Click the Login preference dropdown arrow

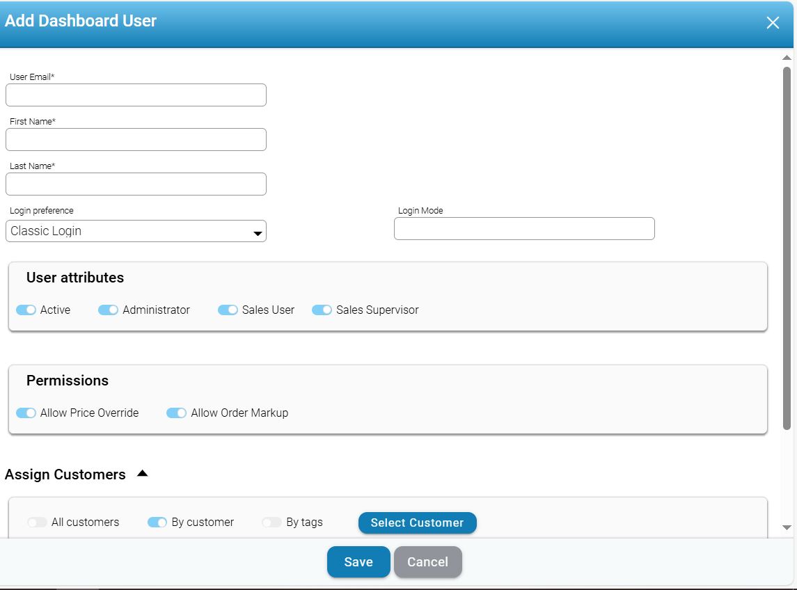258,233
